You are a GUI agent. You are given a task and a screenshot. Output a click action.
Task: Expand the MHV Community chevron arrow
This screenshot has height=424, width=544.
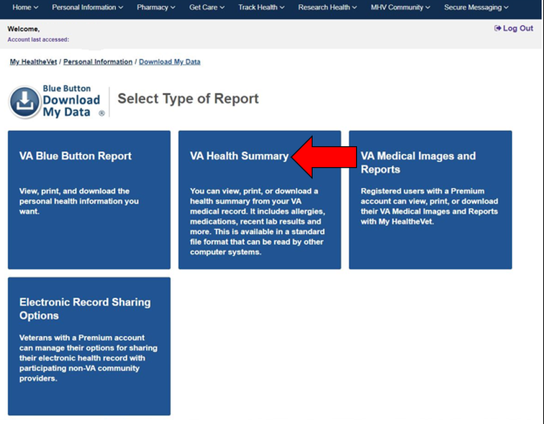[427, 8]
